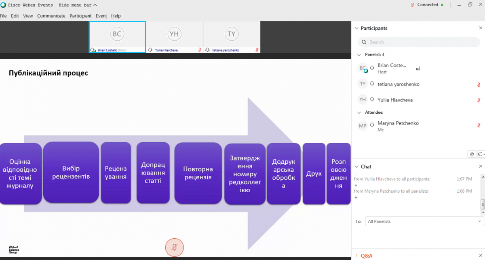
Task: Click the search magnifier icon in Participants
Action: point(365,42)
